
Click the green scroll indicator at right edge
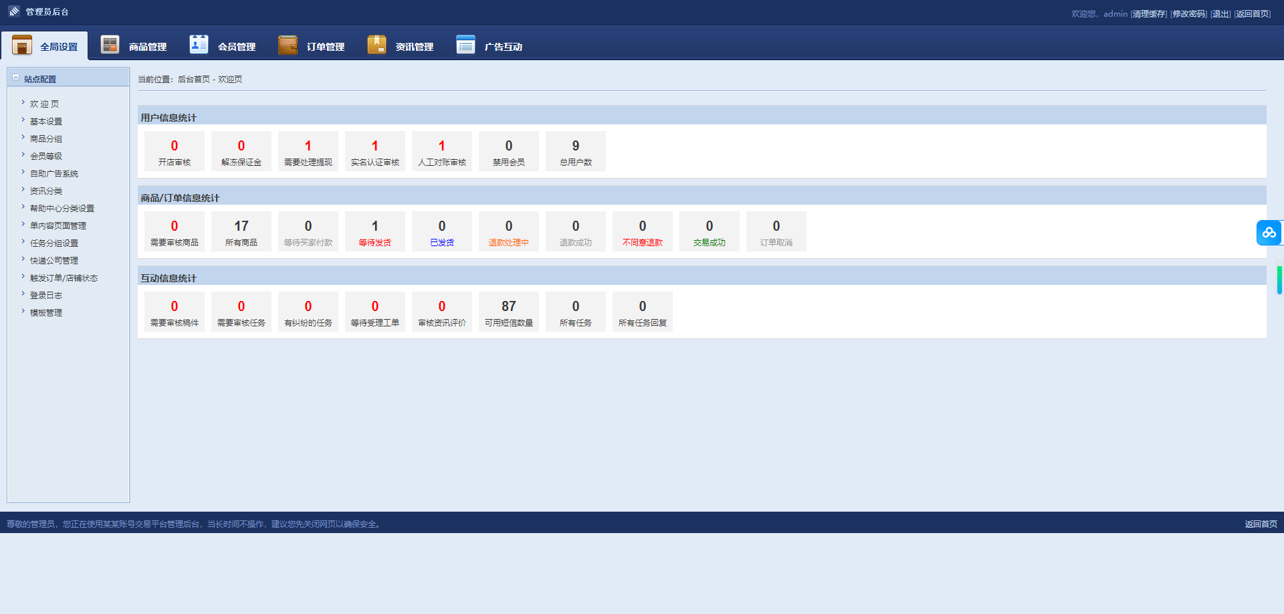pos(1279,280)
